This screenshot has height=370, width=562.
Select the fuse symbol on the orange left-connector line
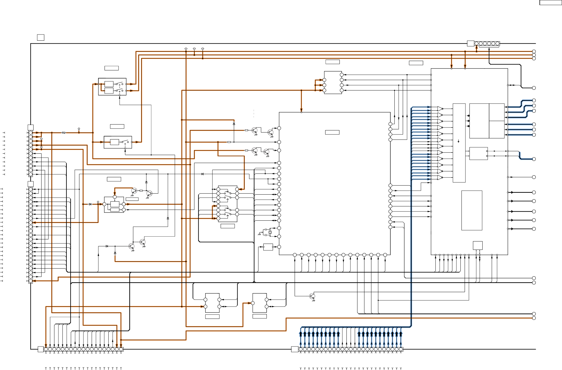coord(64,133)
